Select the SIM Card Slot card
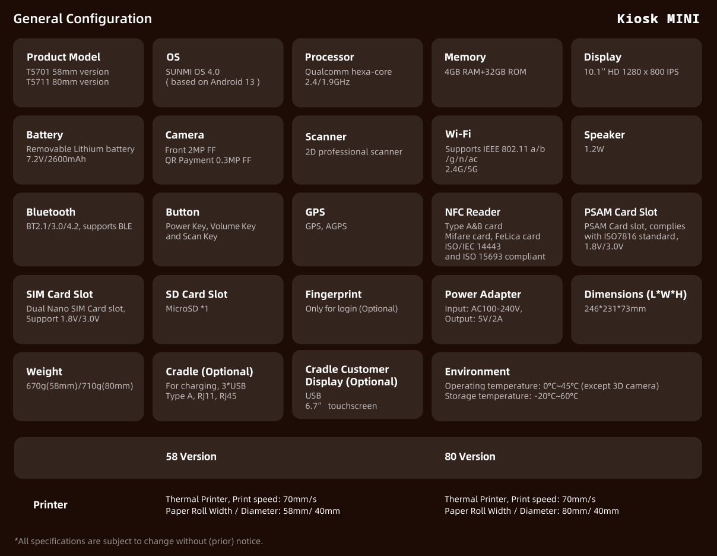This screenshot has height=556, width=717. [78, 309]
